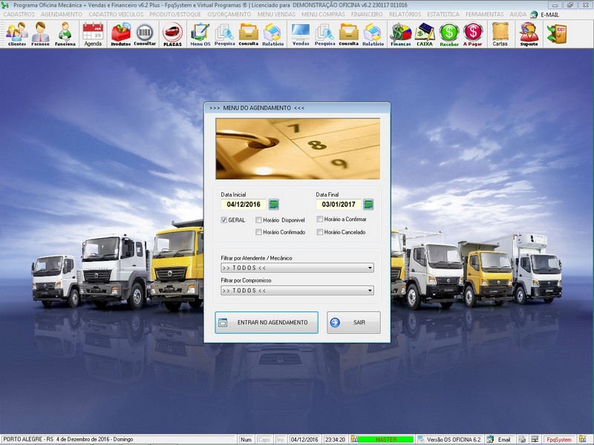Screen dimensions: 594x445
Task: Click Relatório icon left of Finanças
Action: pyautogui.click(x=373, y=33)
